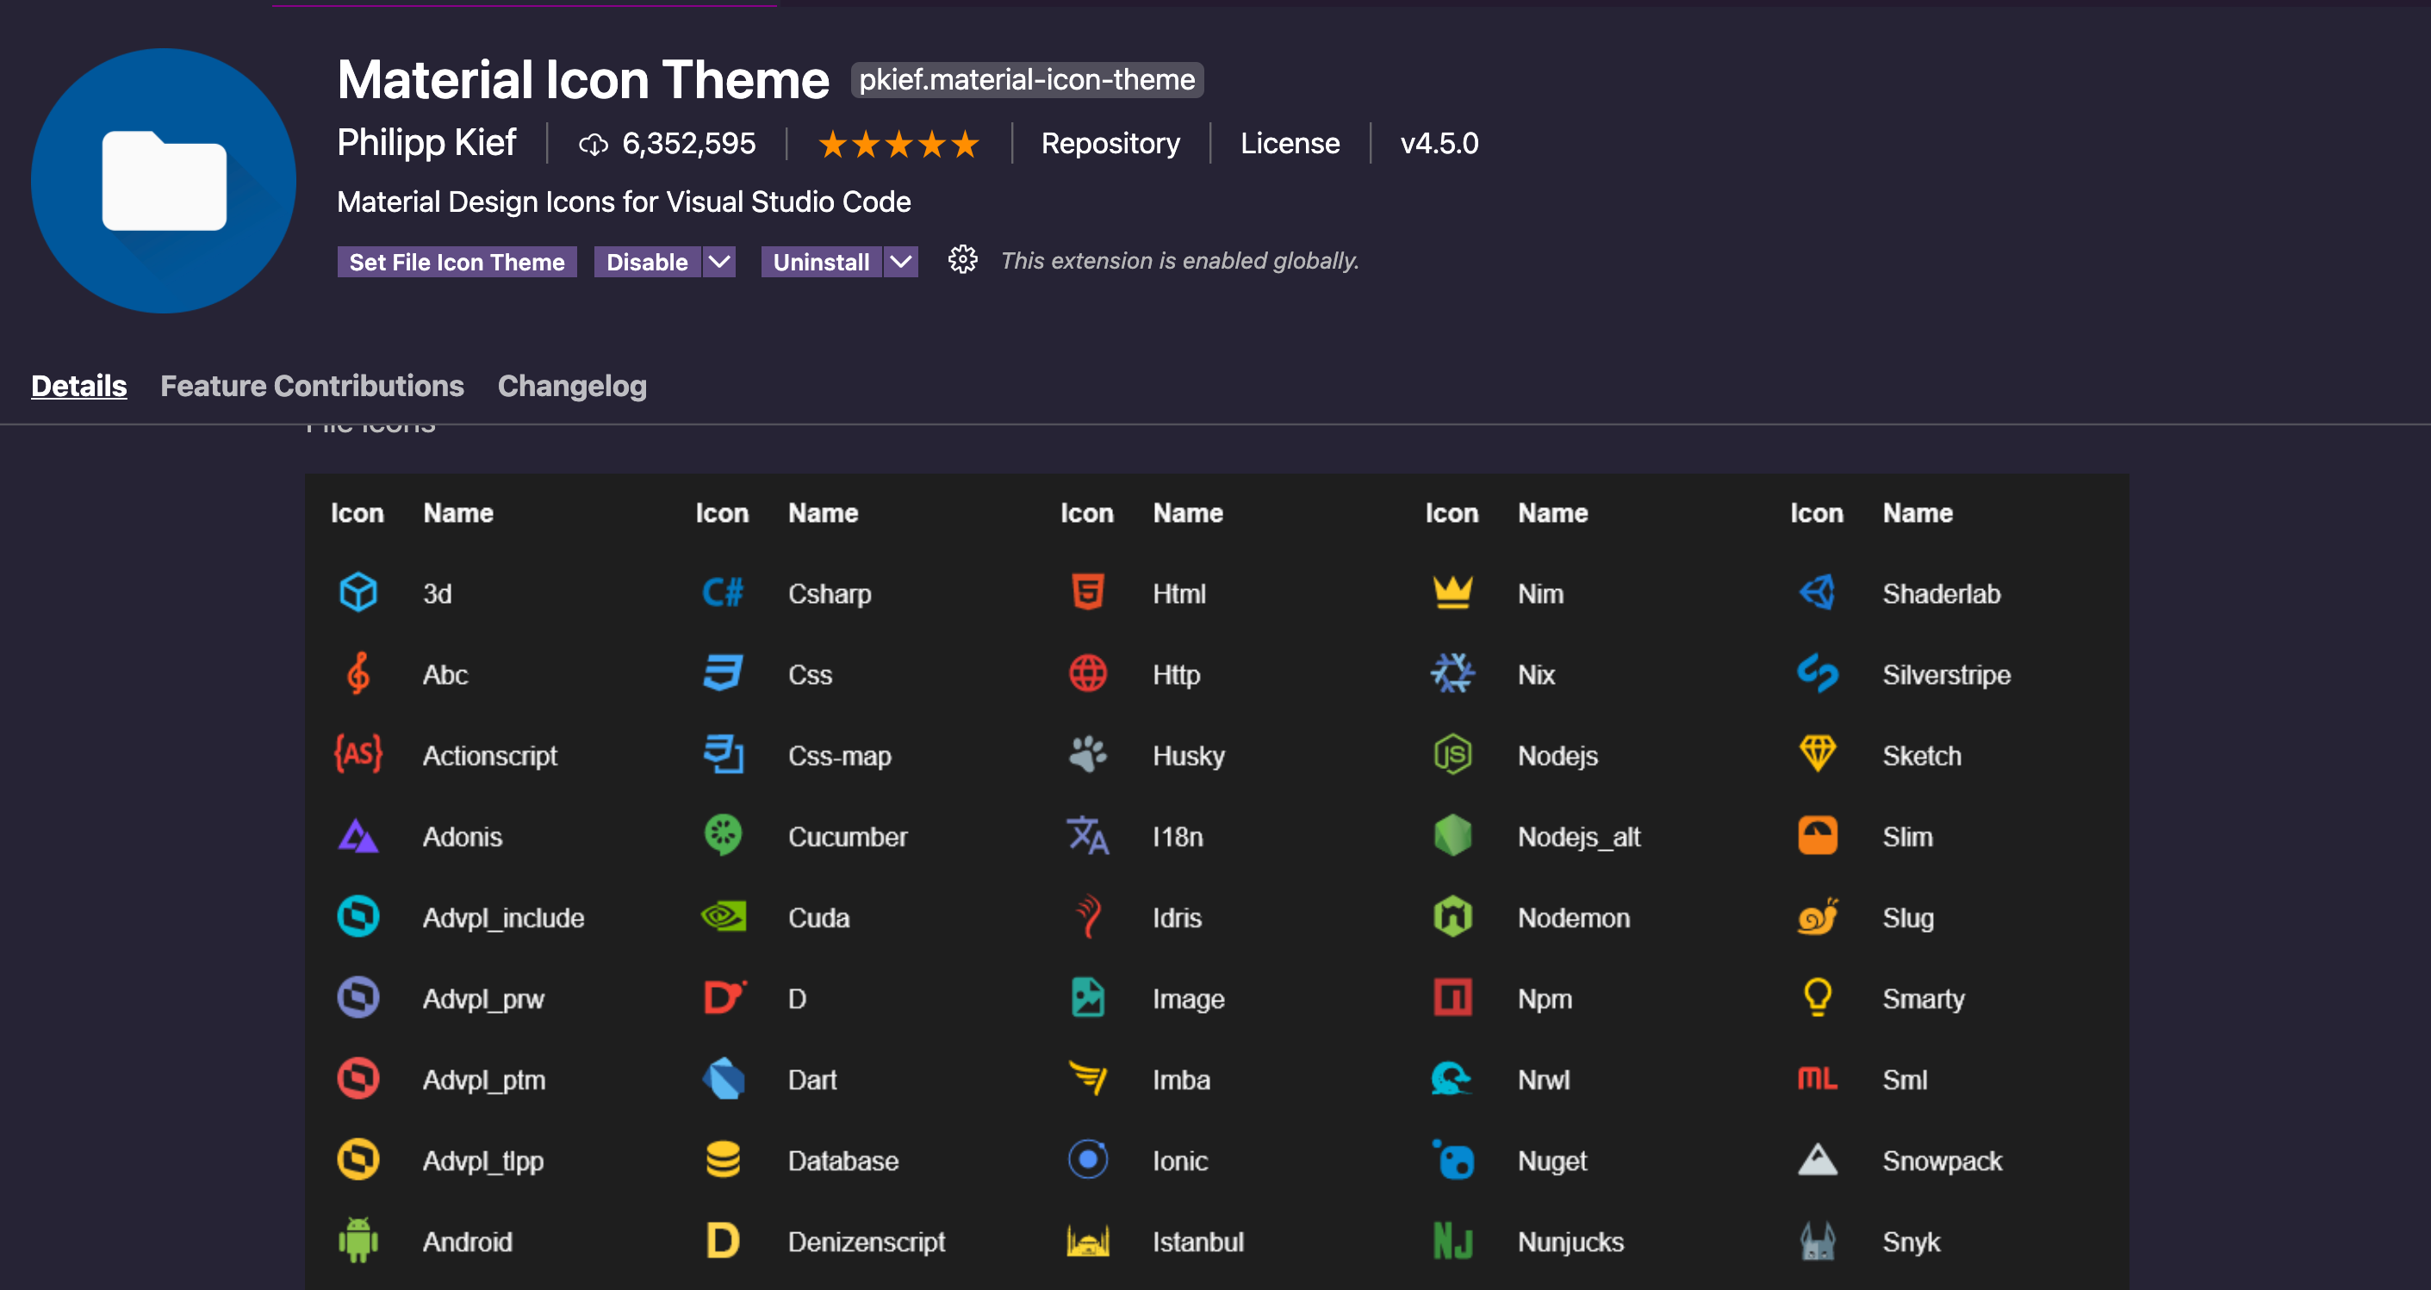Click the Husky paw icon
This screenshot has height=1290, width=2431.
point(1087,755)
